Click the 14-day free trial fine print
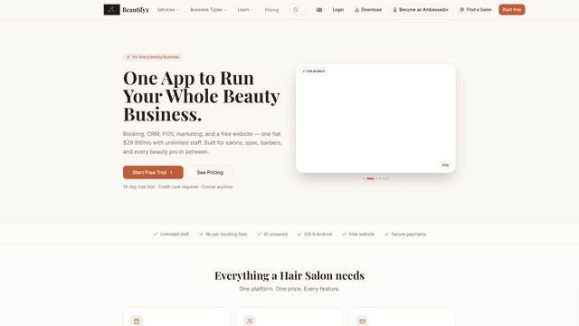The width and height of the screenshot is (579, 326). coord(177,187)
